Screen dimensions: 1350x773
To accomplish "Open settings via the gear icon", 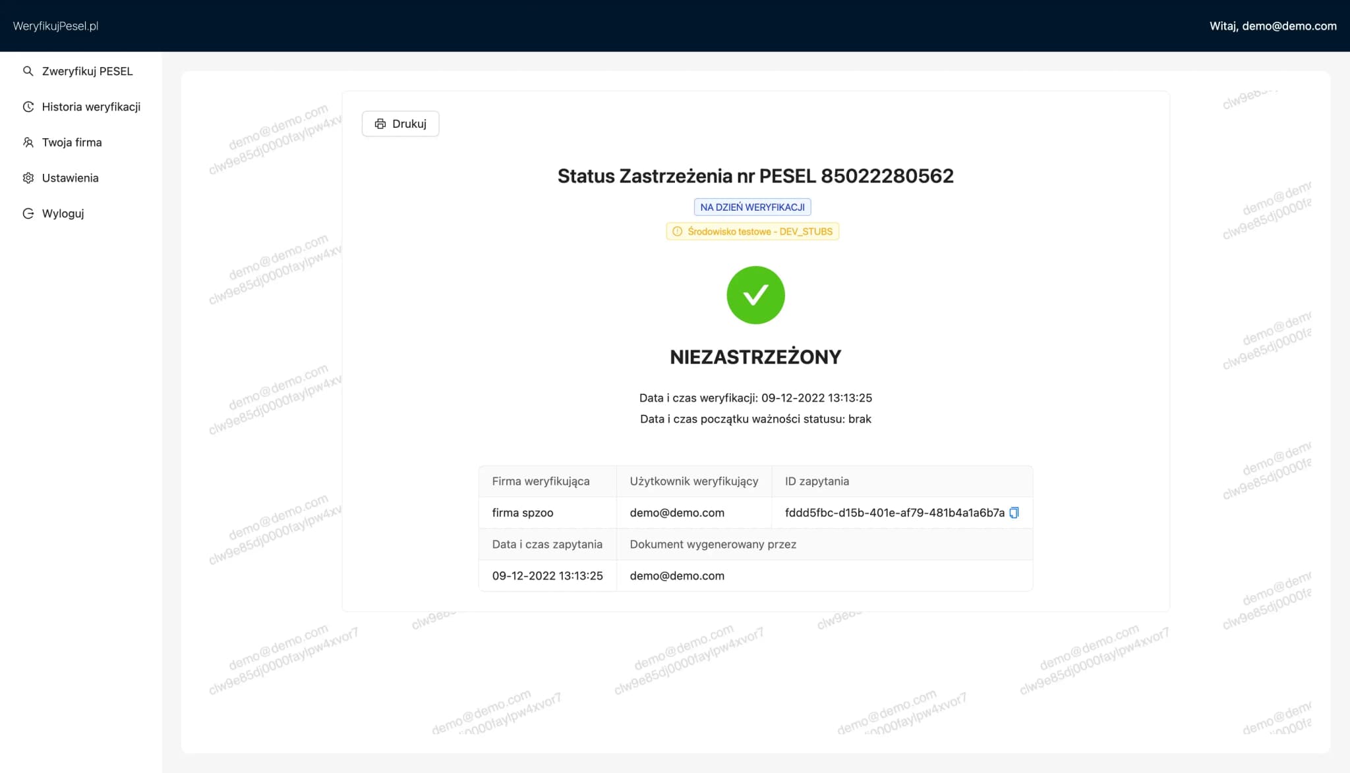I will 28,177.
